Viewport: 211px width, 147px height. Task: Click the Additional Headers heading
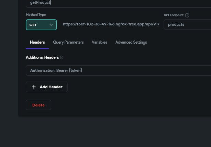(42, 57)
